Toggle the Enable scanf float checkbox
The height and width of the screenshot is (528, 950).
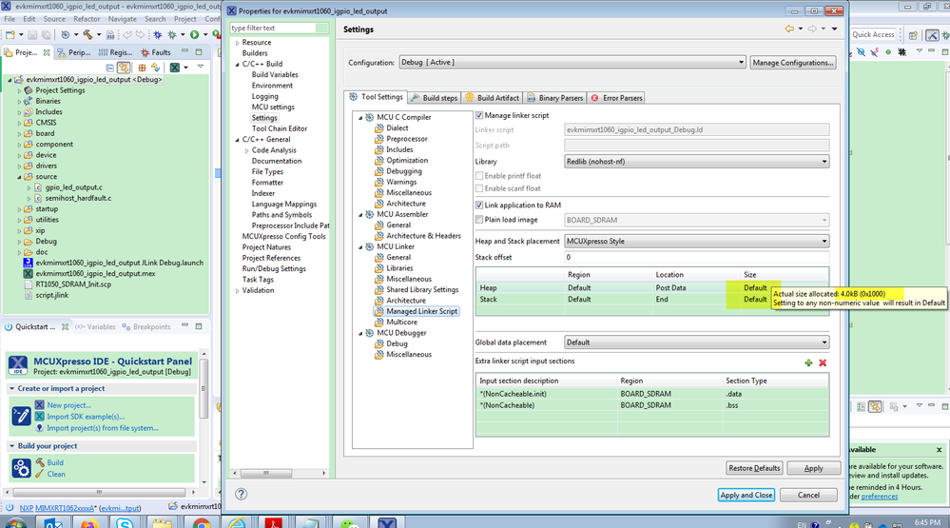click(x=479, y=188)
